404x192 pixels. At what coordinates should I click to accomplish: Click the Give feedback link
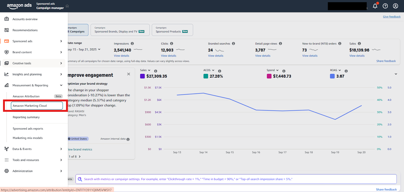coord(392,17)
